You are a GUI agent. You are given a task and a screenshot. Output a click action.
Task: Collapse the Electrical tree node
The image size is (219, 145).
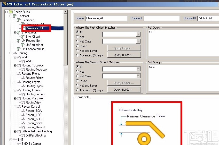coord(11,16)
